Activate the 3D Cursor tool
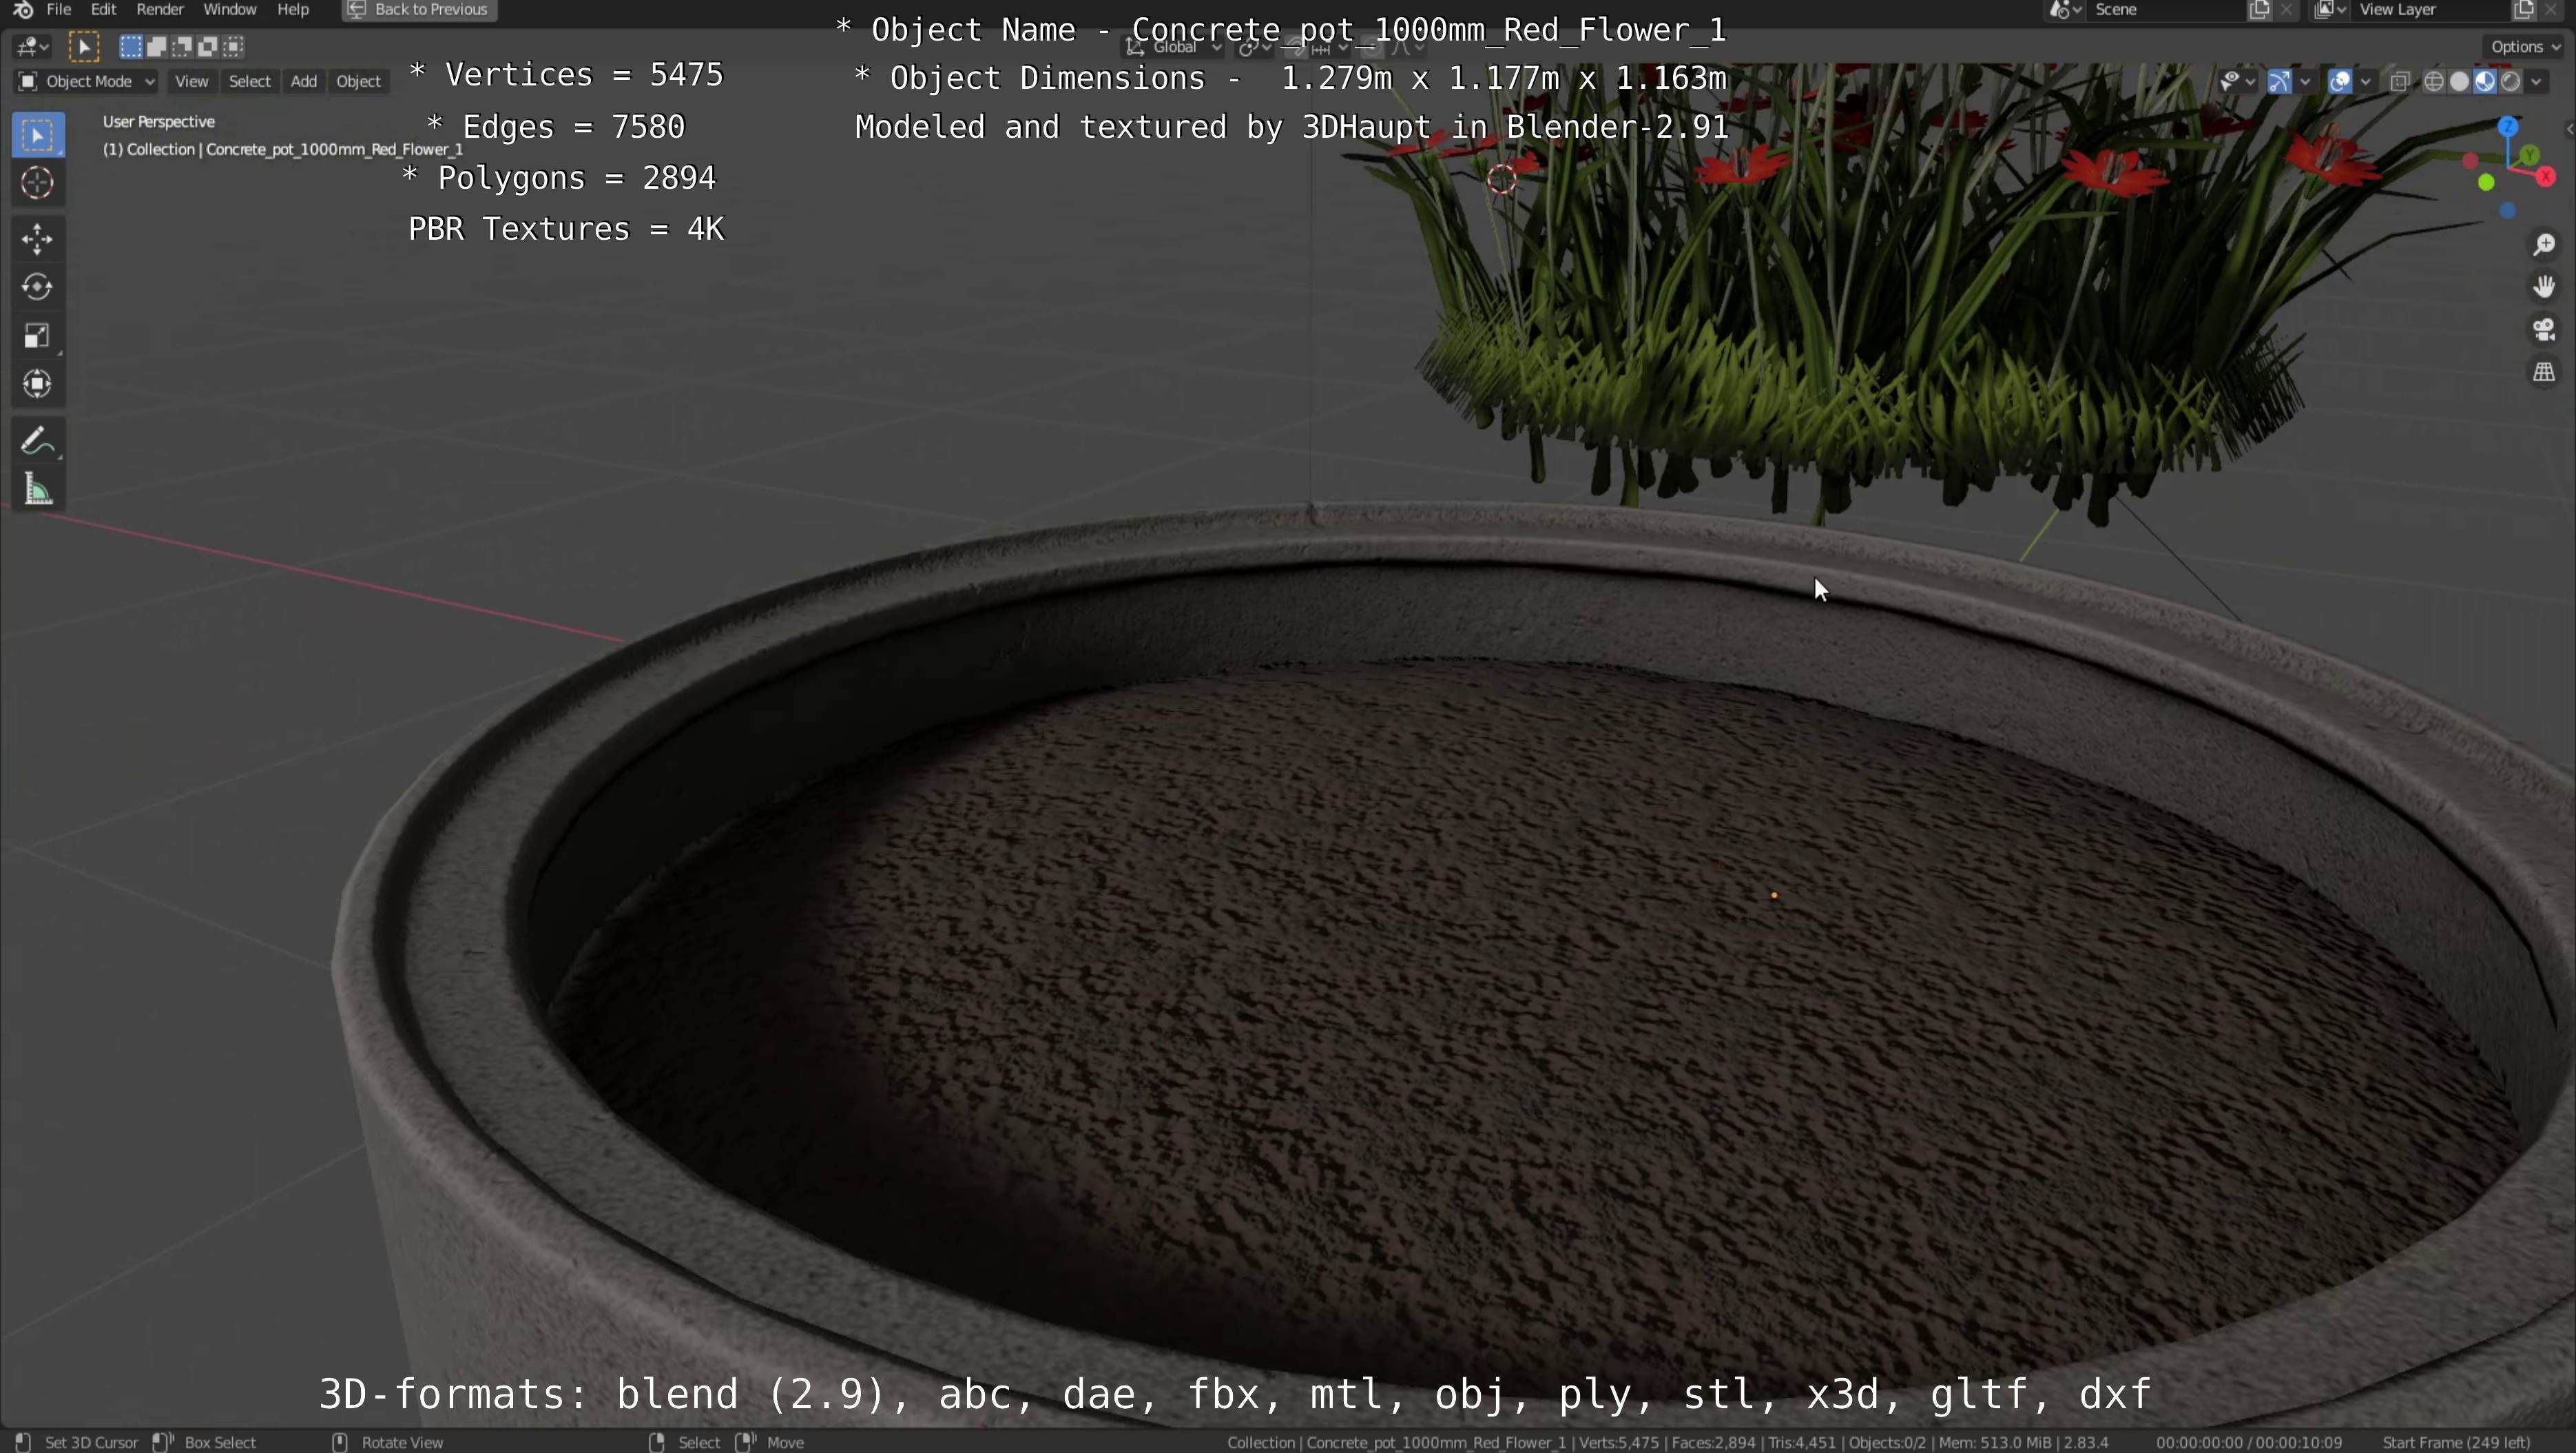The width and height of the screenshot is (2576, 1453). click(38, 183)
